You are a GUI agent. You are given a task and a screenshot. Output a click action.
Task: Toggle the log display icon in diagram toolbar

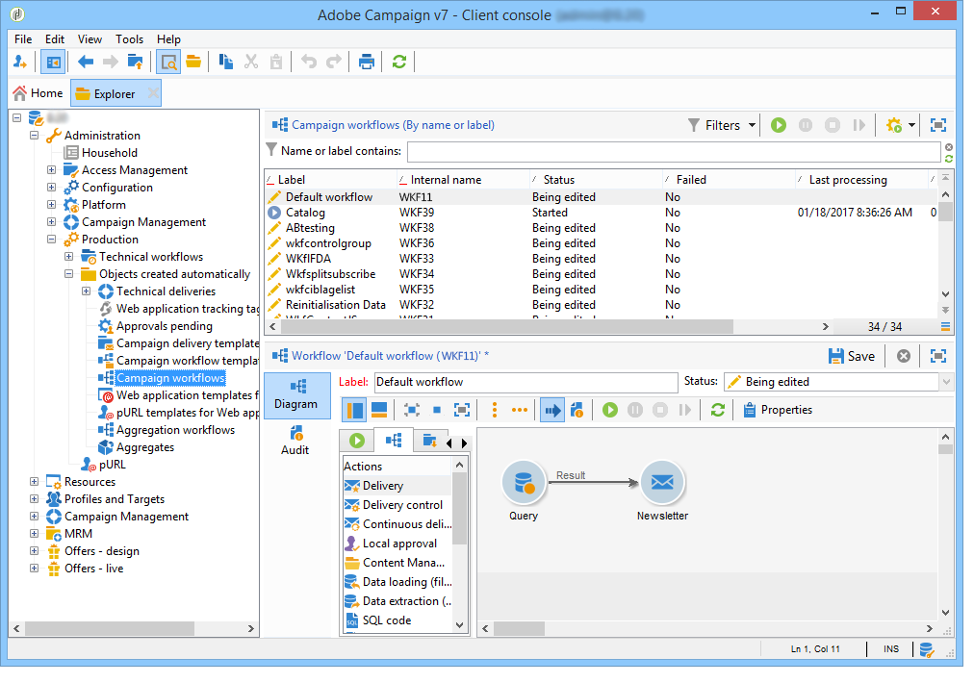pyautogui.click(x=577, y=410)
